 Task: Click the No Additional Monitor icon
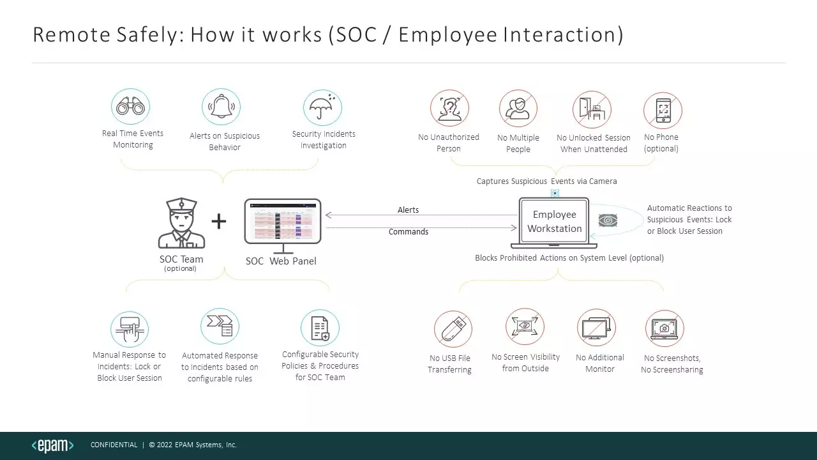pyautogui.click(x=596, y=328)
